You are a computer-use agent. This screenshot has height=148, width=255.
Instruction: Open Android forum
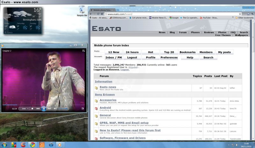pos(105,107)
